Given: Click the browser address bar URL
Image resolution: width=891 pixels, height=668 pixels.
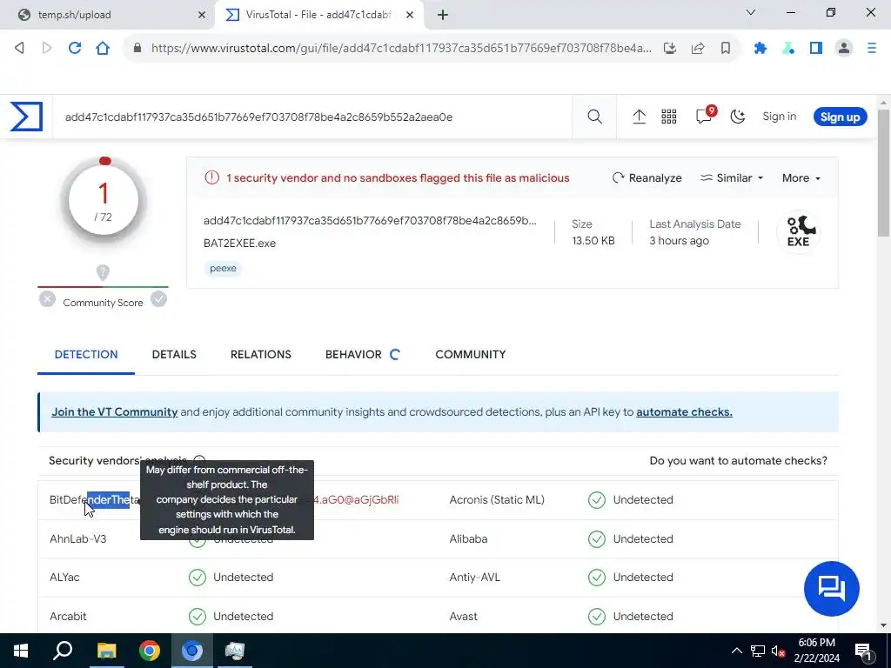Looking at the screenshot, I should (400, 49).
